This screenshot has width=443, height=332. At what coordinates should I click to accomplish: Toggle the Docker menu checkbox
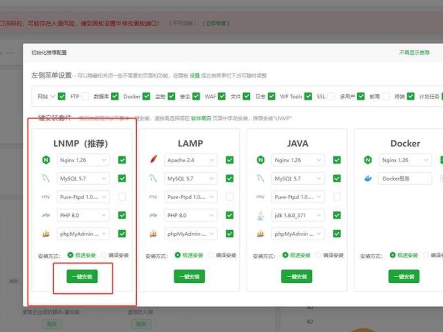point(146,96)
